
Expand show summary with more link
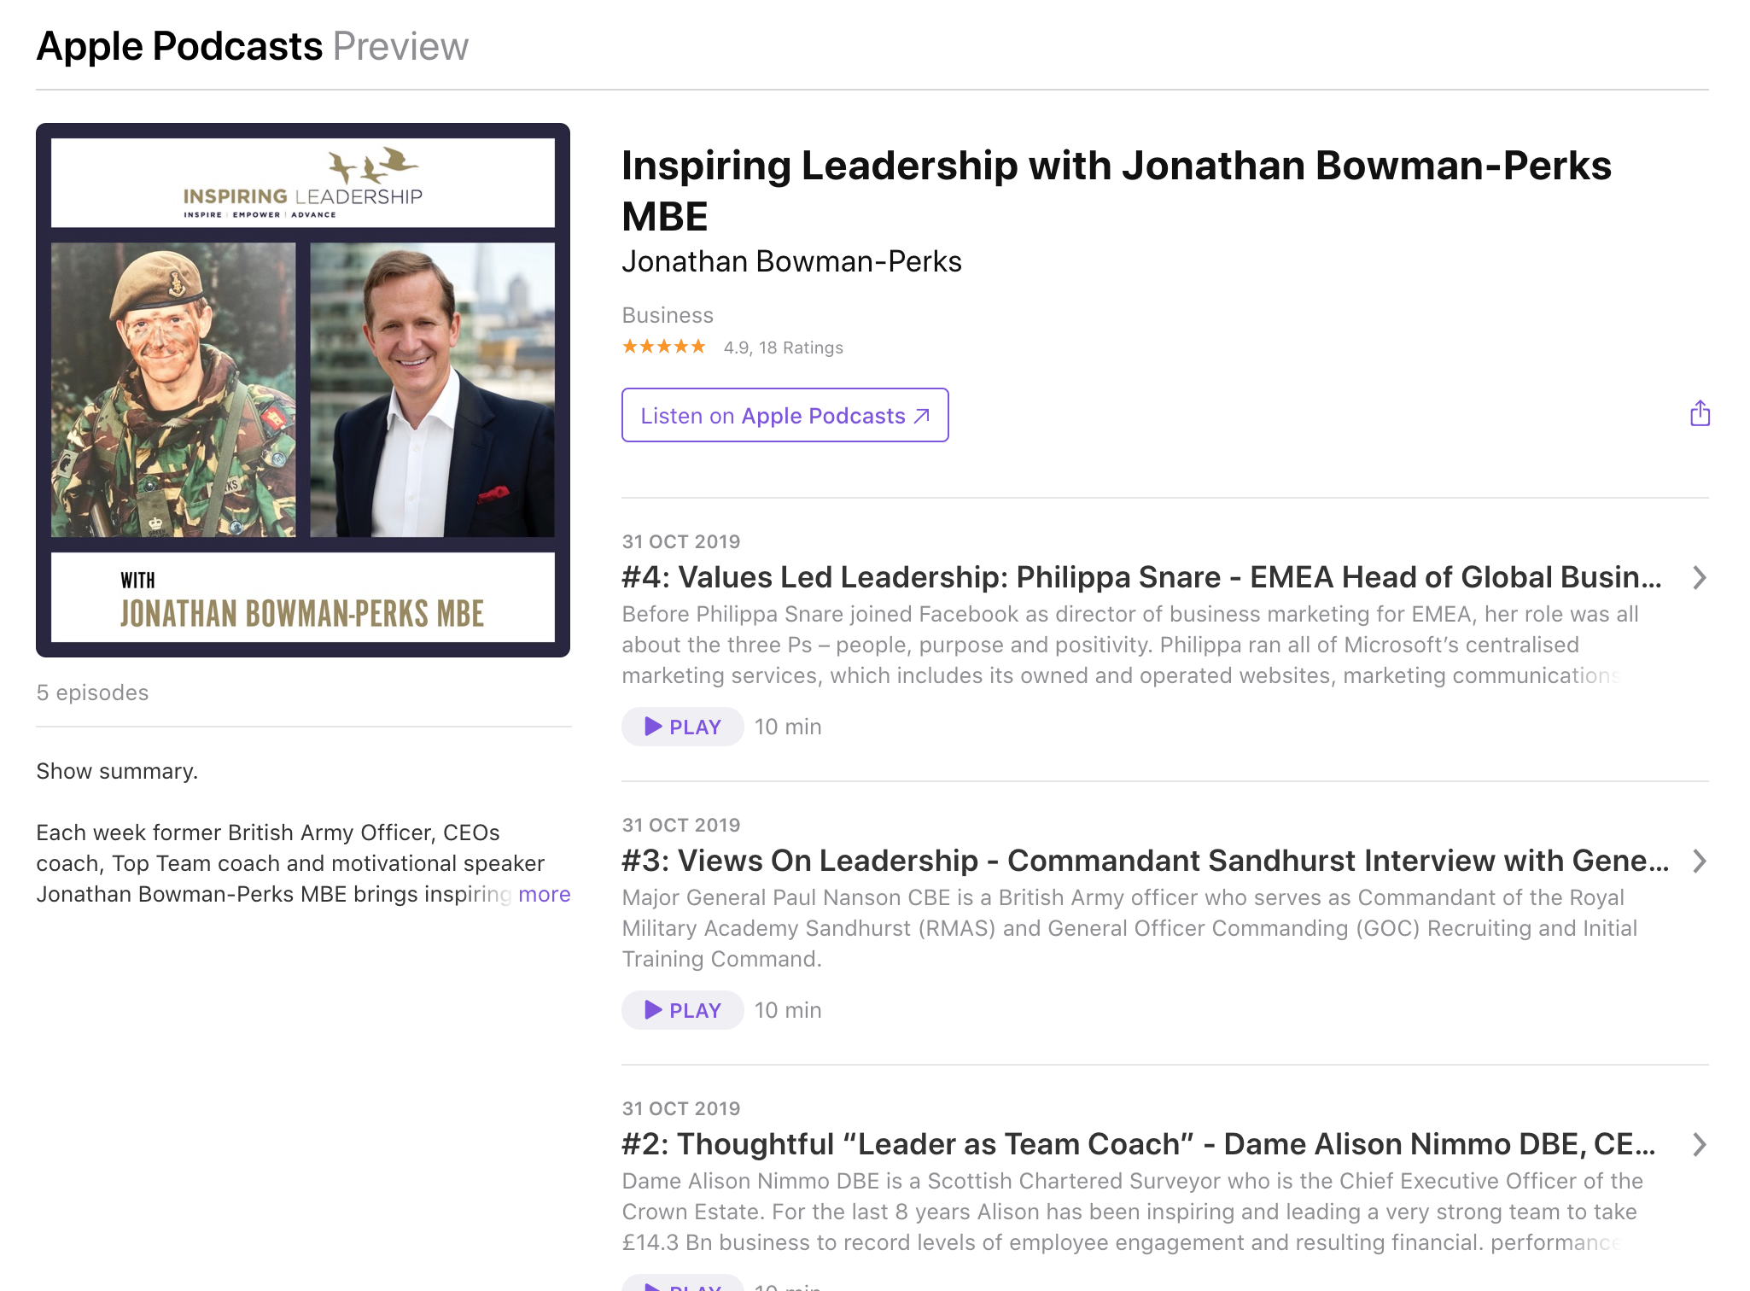click(544, 894)
